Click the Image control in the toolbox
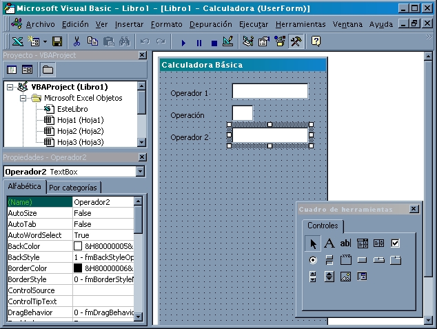Viewport: 437px width, 329px height. pos(346,277)
